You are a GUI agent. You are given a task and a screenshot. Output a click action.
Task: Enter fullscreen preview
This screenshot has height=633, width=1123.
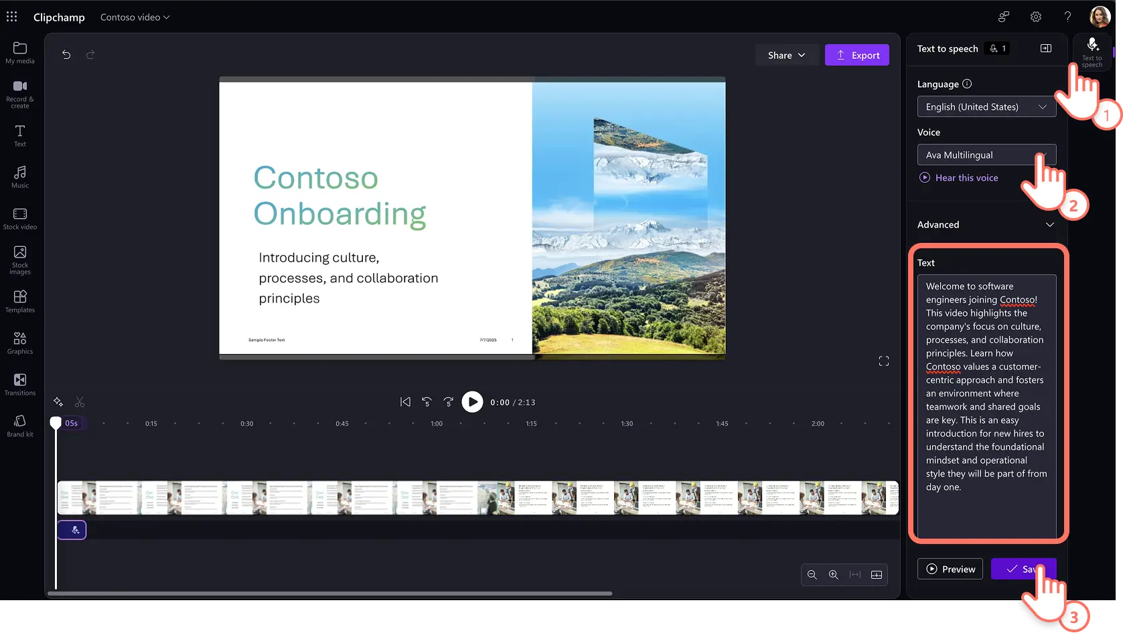pos(884,361)
